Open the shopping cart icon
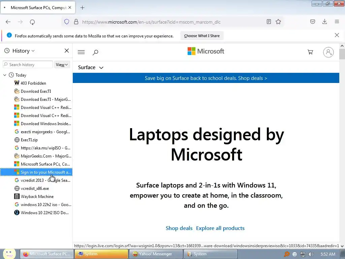The width and height of the screenshot is (345, 259). (310, 52)
